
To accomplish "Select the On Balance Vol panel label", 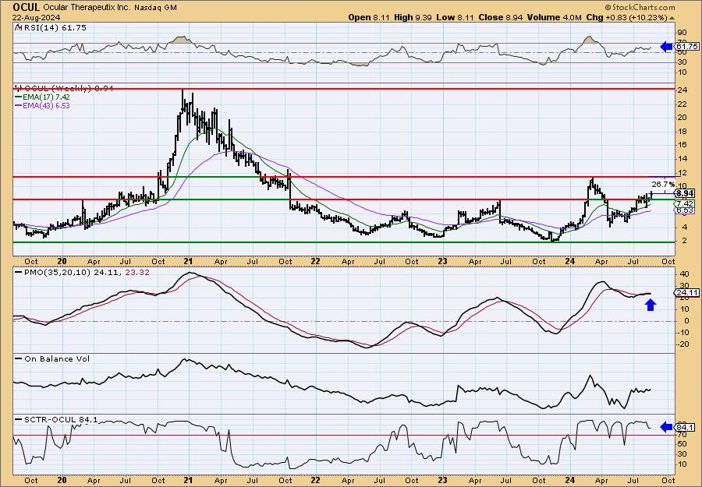I will point(52,358).
